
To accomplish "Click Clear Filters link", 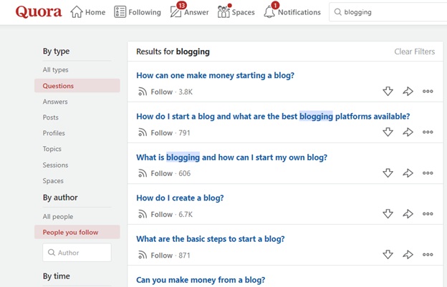I will click(415, 52).
